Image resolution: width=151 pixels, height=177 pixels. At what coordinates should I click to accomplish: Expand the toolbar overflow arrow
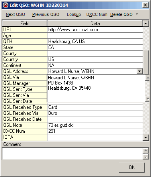(x=137, y=14)
